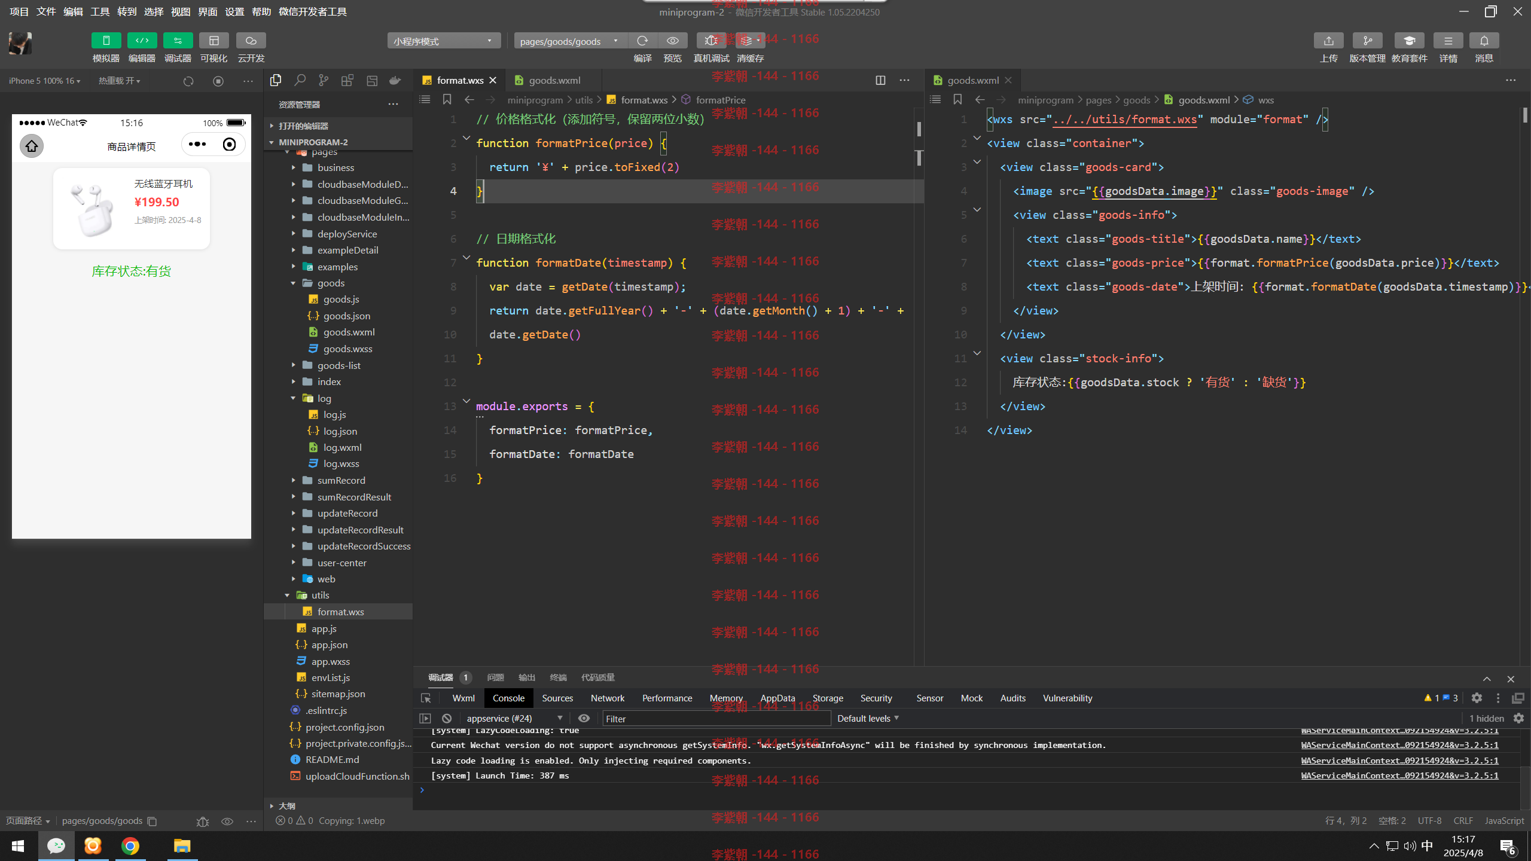Click the upload icon
The width and height of the screenshot is (1531, 861).
click(x=1328, y=41)
